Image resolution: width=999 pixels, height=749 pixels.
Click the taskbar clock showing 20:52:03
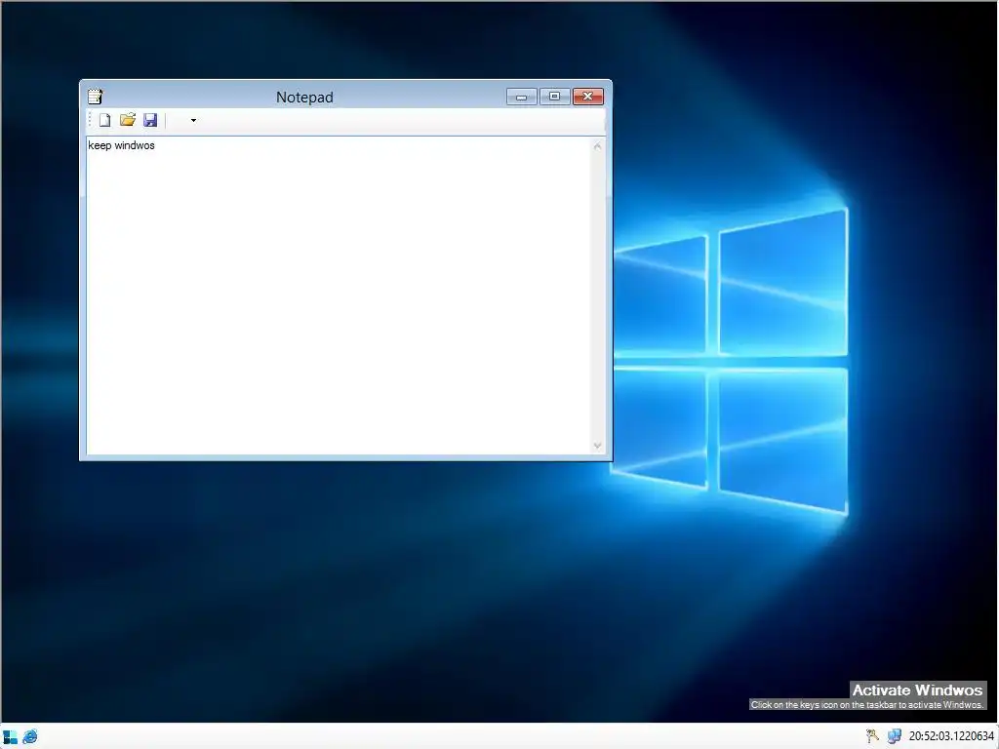(x=951, y=736)
